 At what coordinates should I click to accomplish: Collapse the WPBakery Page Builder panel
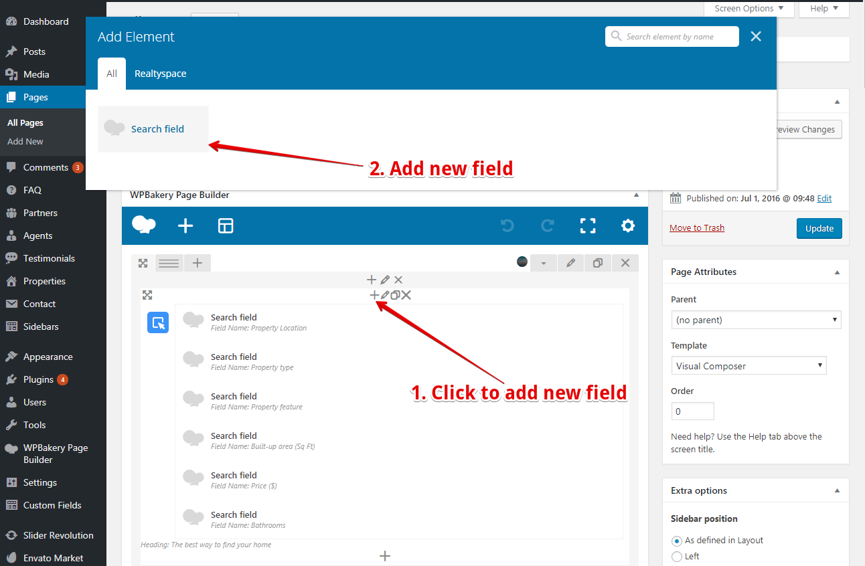636,195
